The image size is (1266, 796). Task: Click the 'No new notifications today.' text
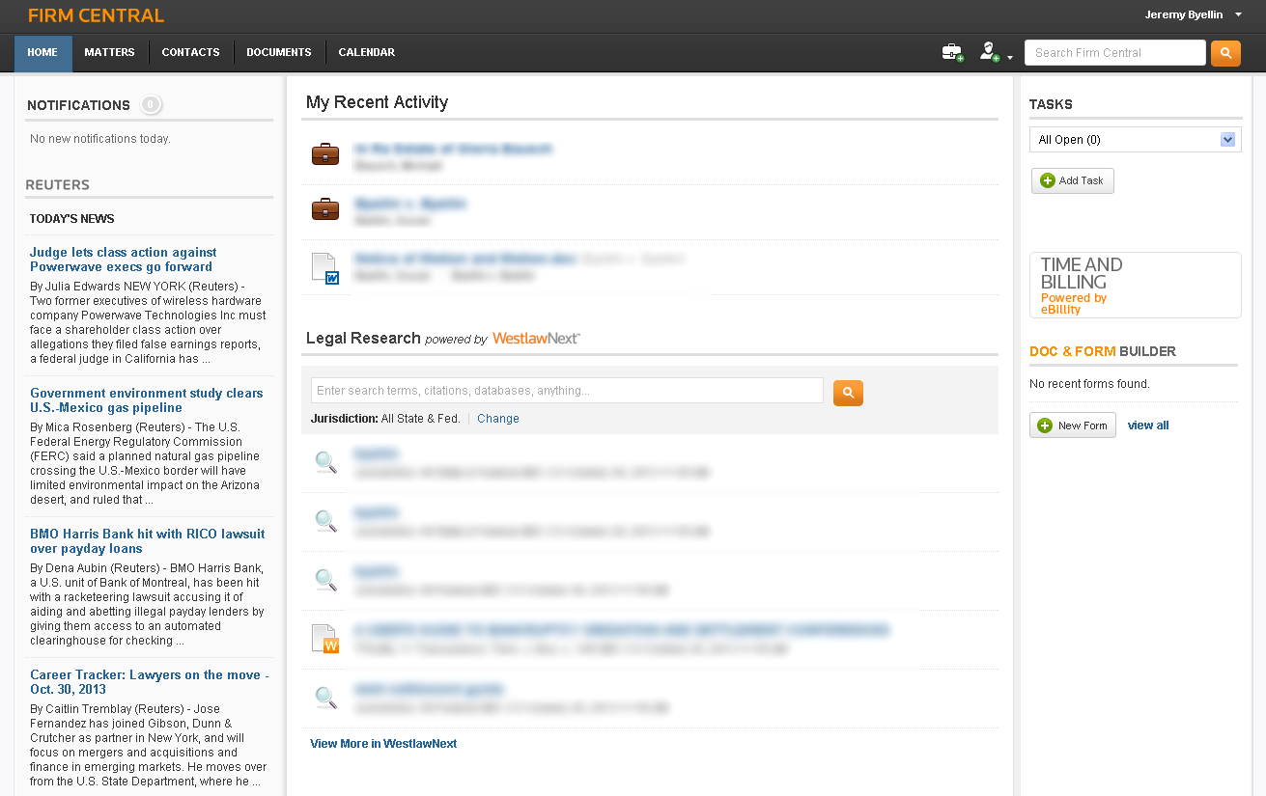point(100,139)
